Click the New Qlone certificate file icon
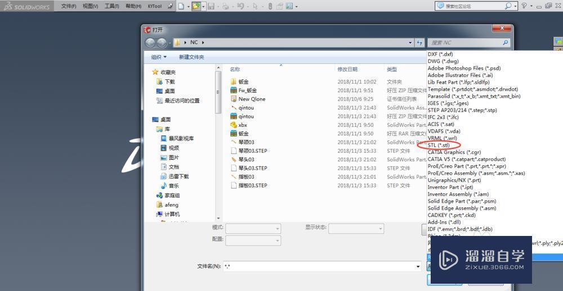 234,99
